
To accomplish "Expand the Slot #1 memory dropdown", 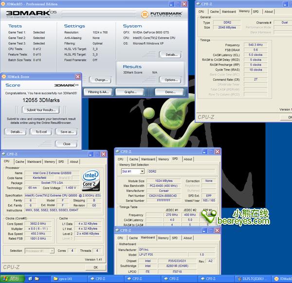I will coord(142,172).
